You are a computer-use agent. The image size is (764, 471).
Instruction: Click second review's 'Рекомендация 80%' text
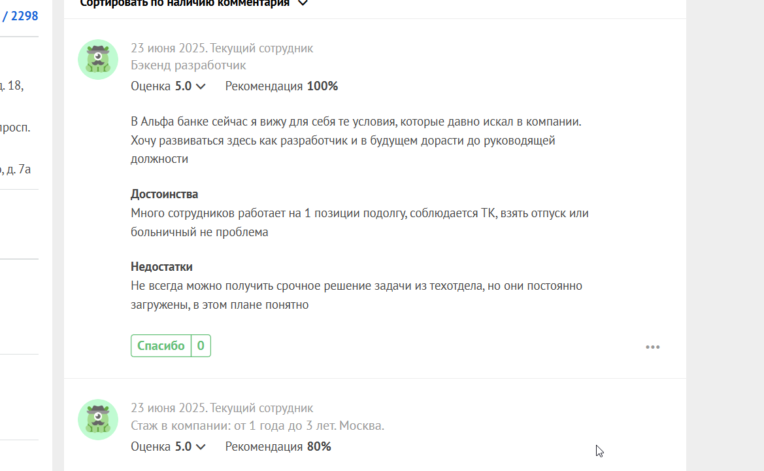pos(278,447)
